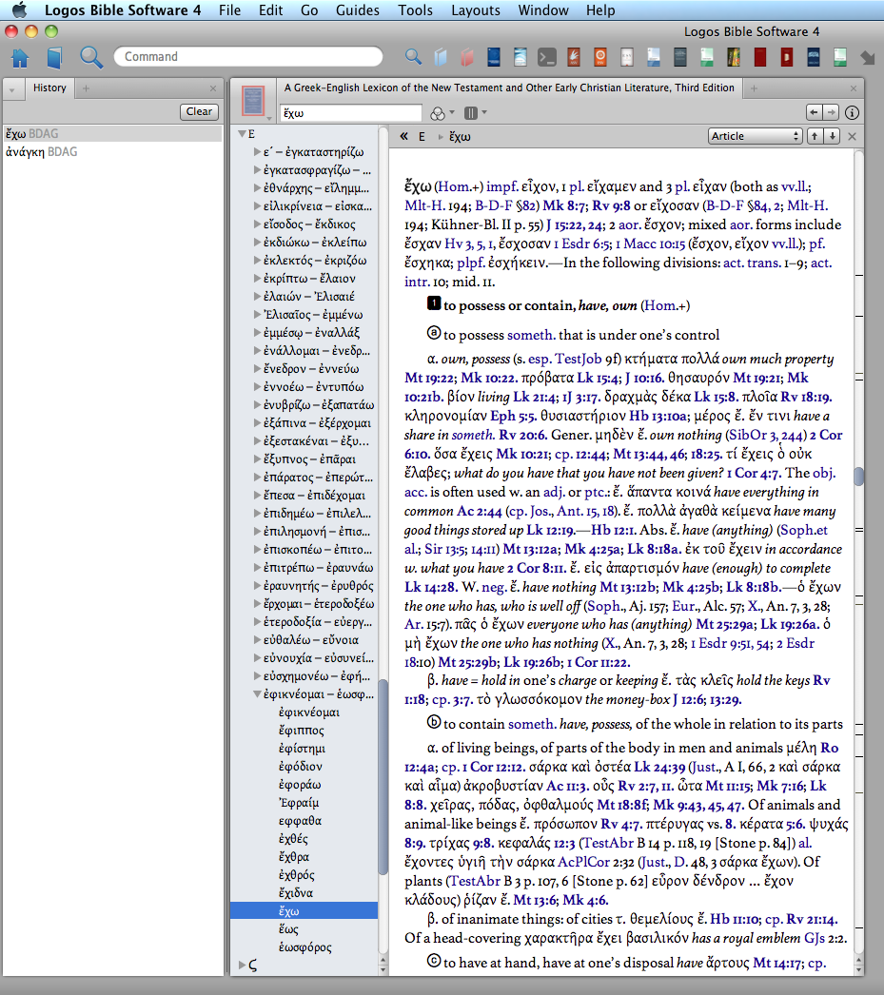
Task: Open the Article navigation dropdown
Action: pos(755,136)
